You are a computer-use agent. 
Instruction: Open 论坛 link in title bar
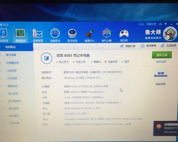coord(141,24)
